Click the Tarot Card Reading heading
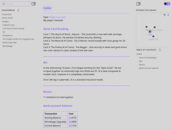 click(x=56, y=29)
